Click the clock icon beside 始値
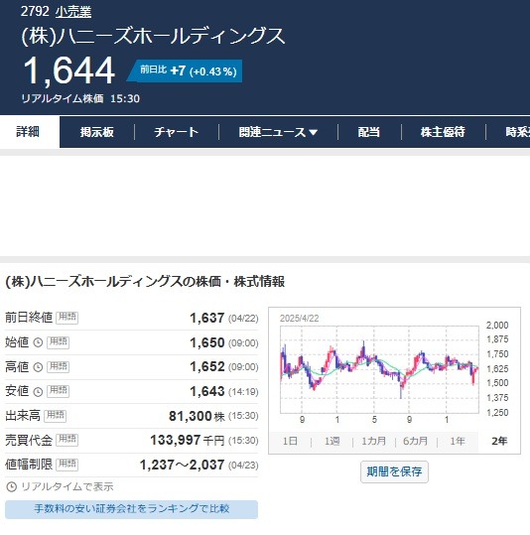 click(38, 342)
